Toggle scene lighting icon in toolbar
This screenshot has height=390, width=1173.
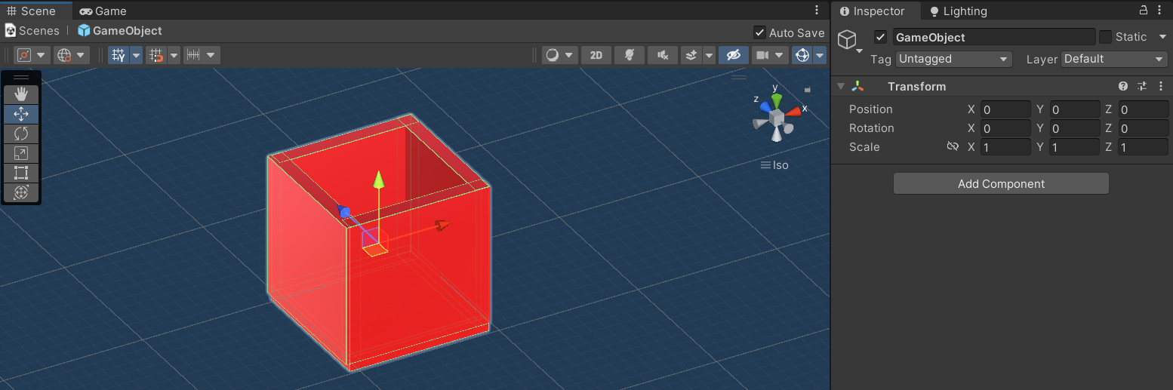tap(629, 55)
